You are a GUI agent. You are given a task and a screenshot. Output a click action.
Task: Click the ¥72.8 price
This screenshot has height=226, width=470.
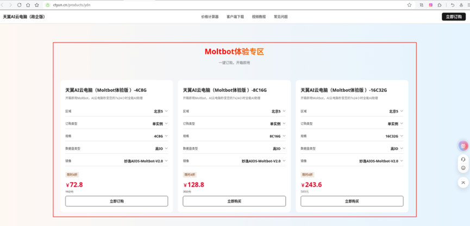tap(74, 185)
